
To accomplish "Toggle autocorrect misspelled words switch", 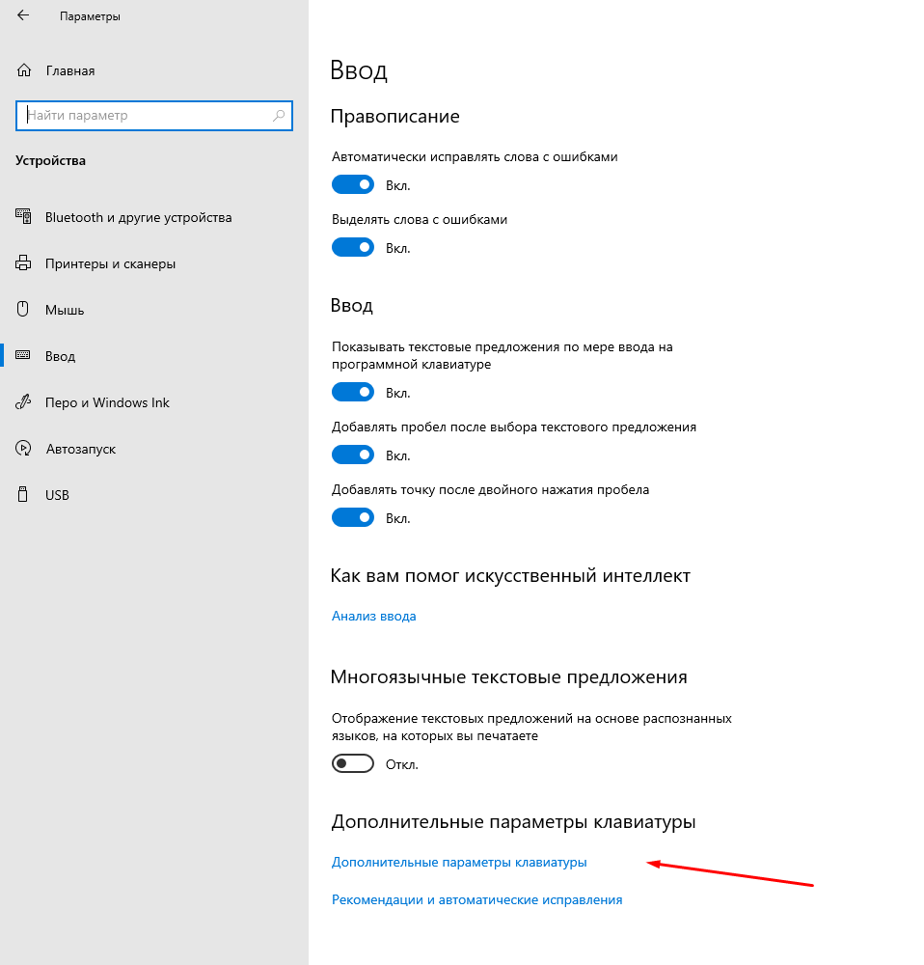I will tap(353, 184).
